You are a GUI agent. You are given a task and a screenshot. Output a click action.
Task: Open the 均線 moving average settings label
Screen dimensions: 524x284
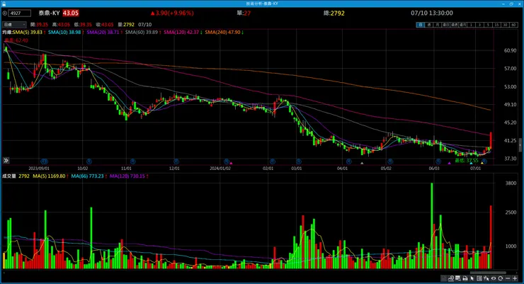pos(6,33)
